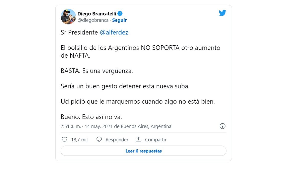Click the Twitter bird logo
The width and height of the screenshot is (307, 172).
coord(222,13)
